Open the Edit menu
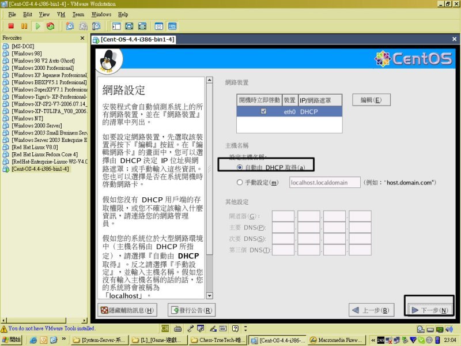Screen dimensions: 461x346 click(28, 14)
